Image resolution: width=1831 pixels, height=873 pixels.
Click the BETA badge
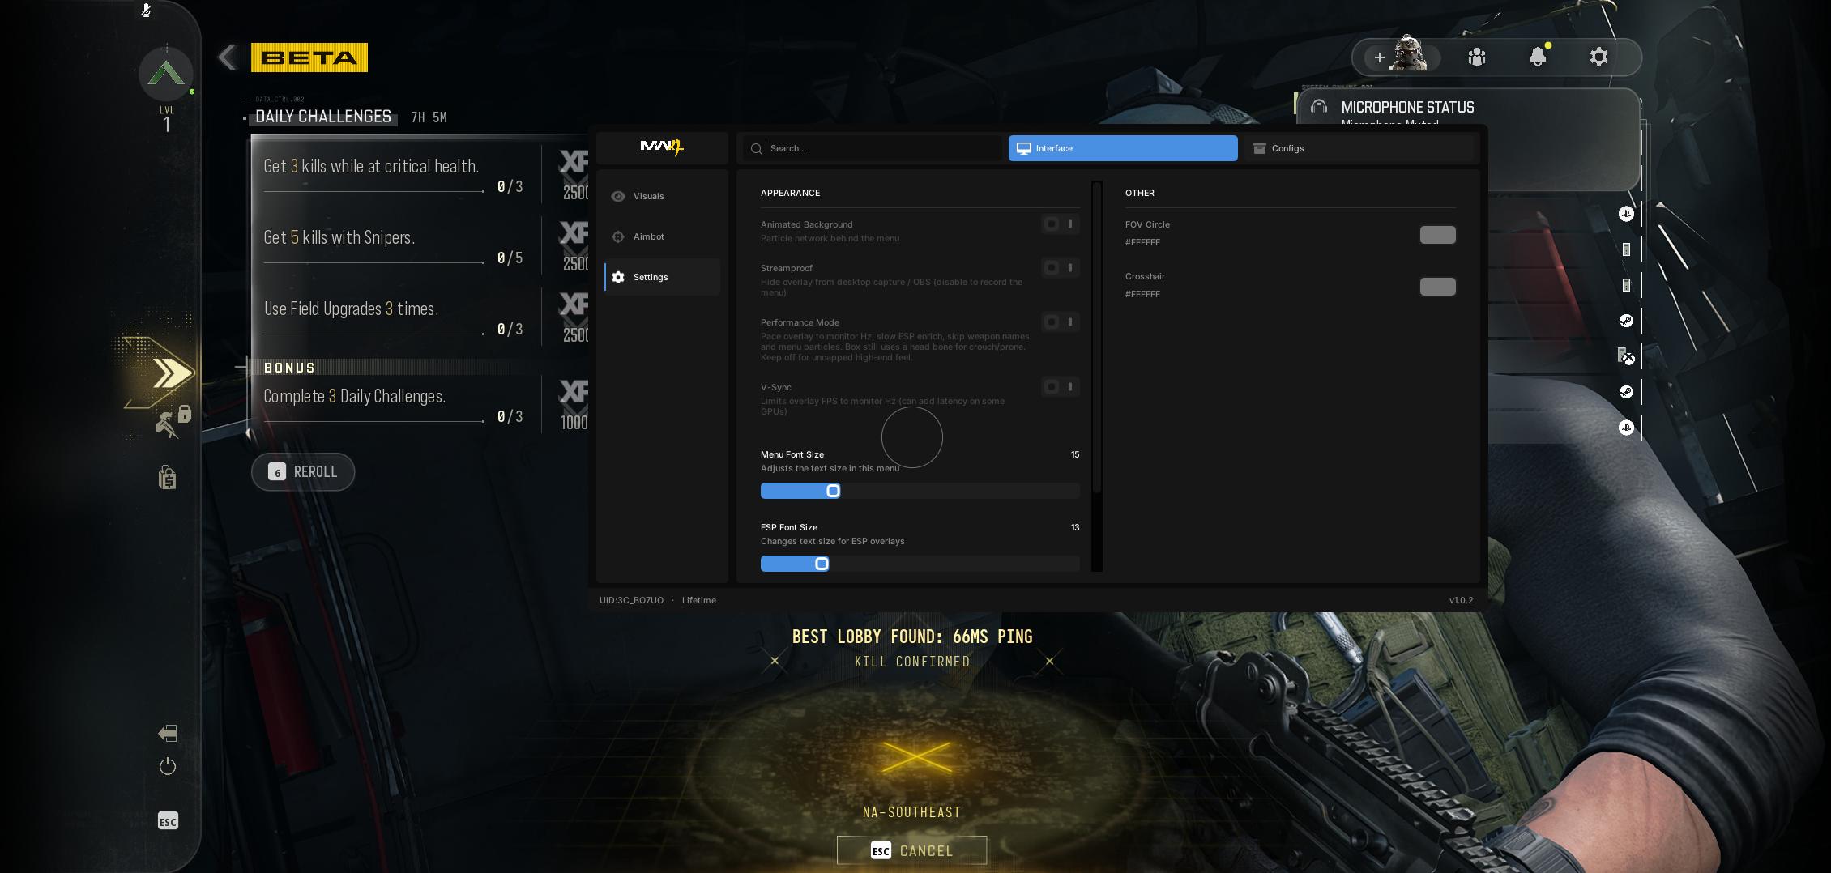point(309,57)
